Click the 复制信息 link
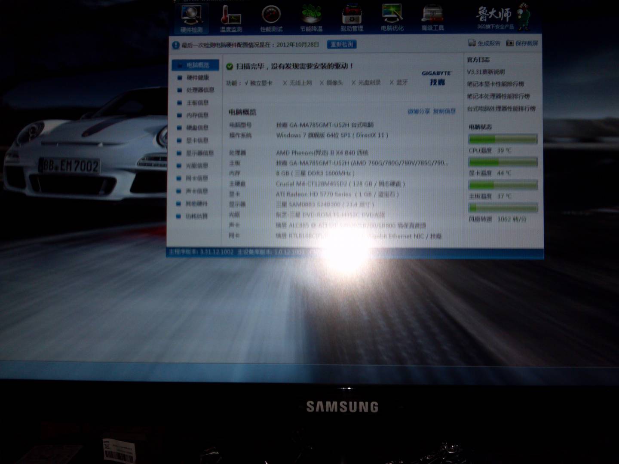The width and height of the screenshot is (619, 464). click(x=444, y=111)
